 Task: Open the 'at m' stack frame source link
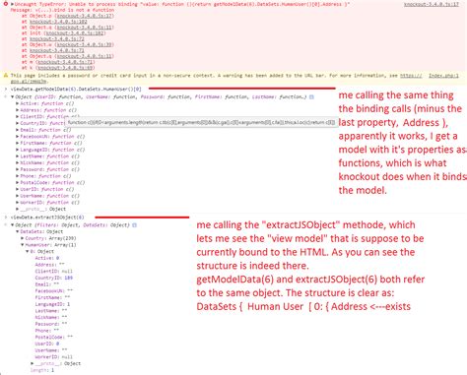66,62
